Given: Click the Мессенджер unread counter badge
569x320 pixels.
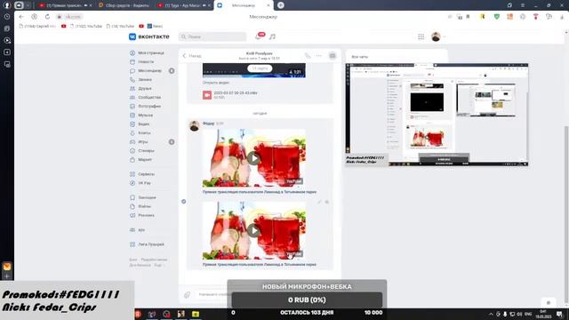Looking at the screenshot, I should [x=172, y=71].
